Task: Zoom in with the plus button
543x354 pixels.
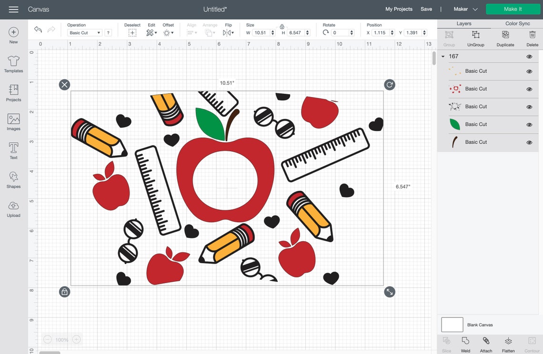Action: point(77,340)
